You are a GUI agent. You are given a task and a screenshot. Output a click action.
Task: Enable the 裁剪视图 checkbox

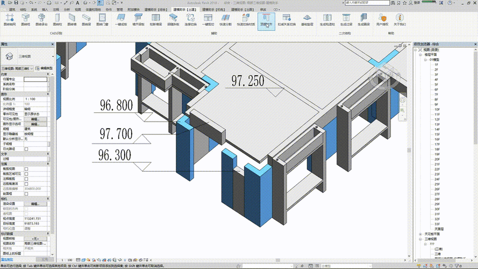pyautogui.click(x=26, y=169)
